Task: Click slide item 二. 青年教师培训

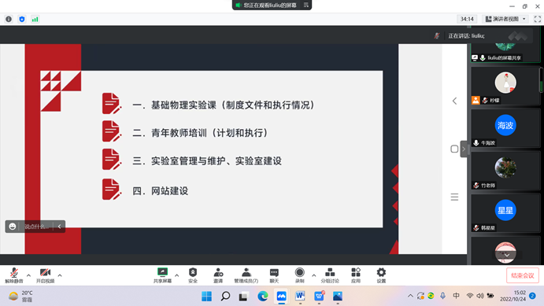Action: (x=200, y=133)
